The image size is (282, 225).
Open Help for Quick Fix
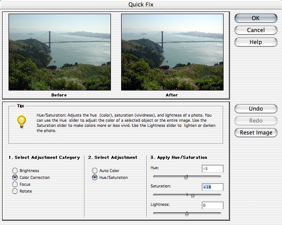[x=256, y=42]
